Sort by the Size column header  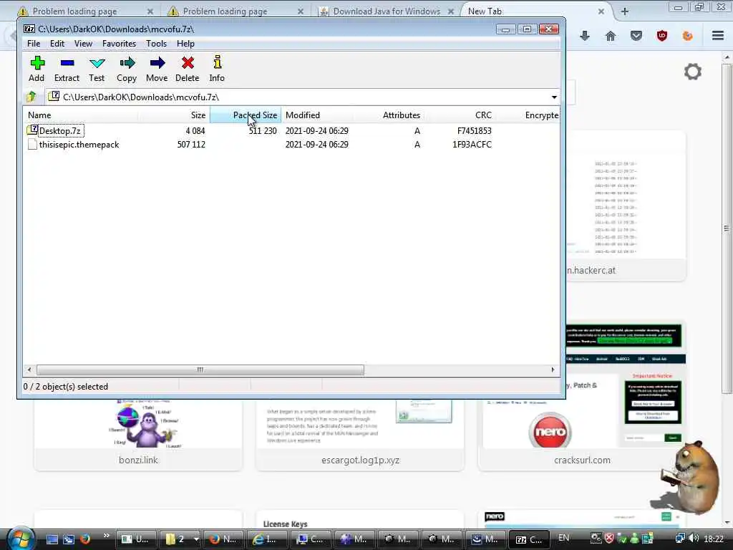tap(173, 115)
